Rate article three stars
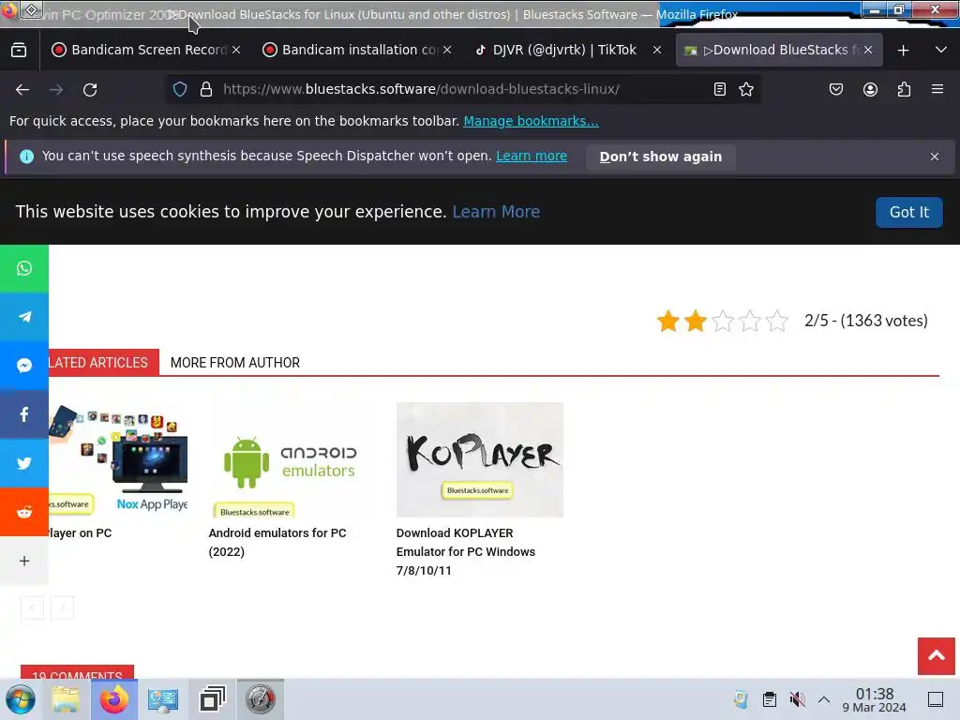Screen dimensions: 960x720 pyautogui.click(x=723, y=321)
